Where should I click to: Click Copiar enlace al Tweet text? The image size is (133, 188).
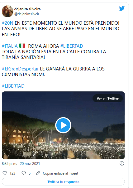(60, 173)
